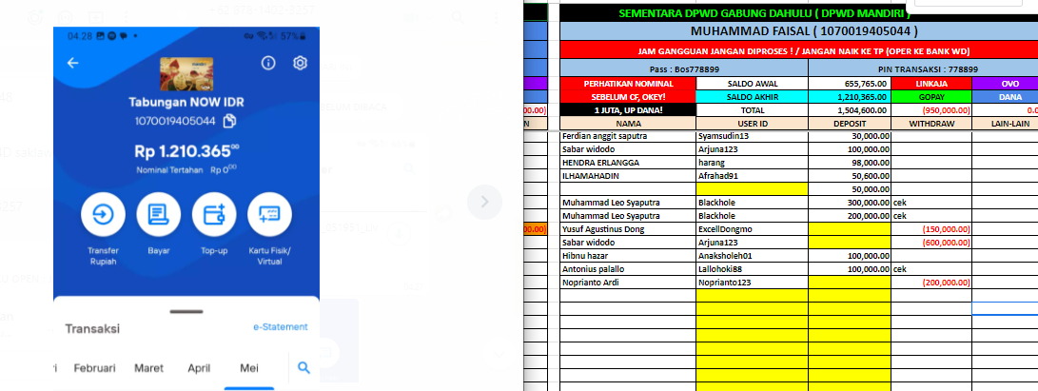Image resolution: width=1038 pixels, height=391 pixels.
Task: Select the HENDRA ERLANGGA name cell
Action: (628, 163)
